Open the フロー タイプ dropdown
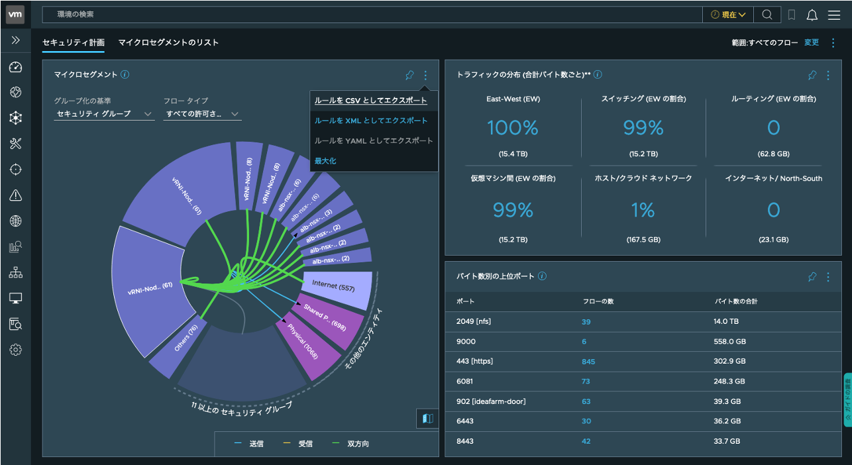 (202, 114)
